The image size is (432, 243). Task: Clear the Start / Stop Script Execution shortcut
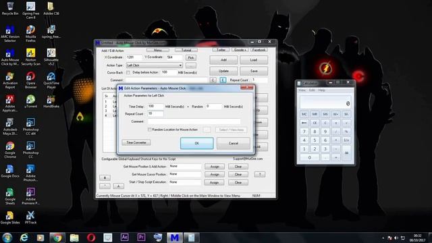coord(238,182)
